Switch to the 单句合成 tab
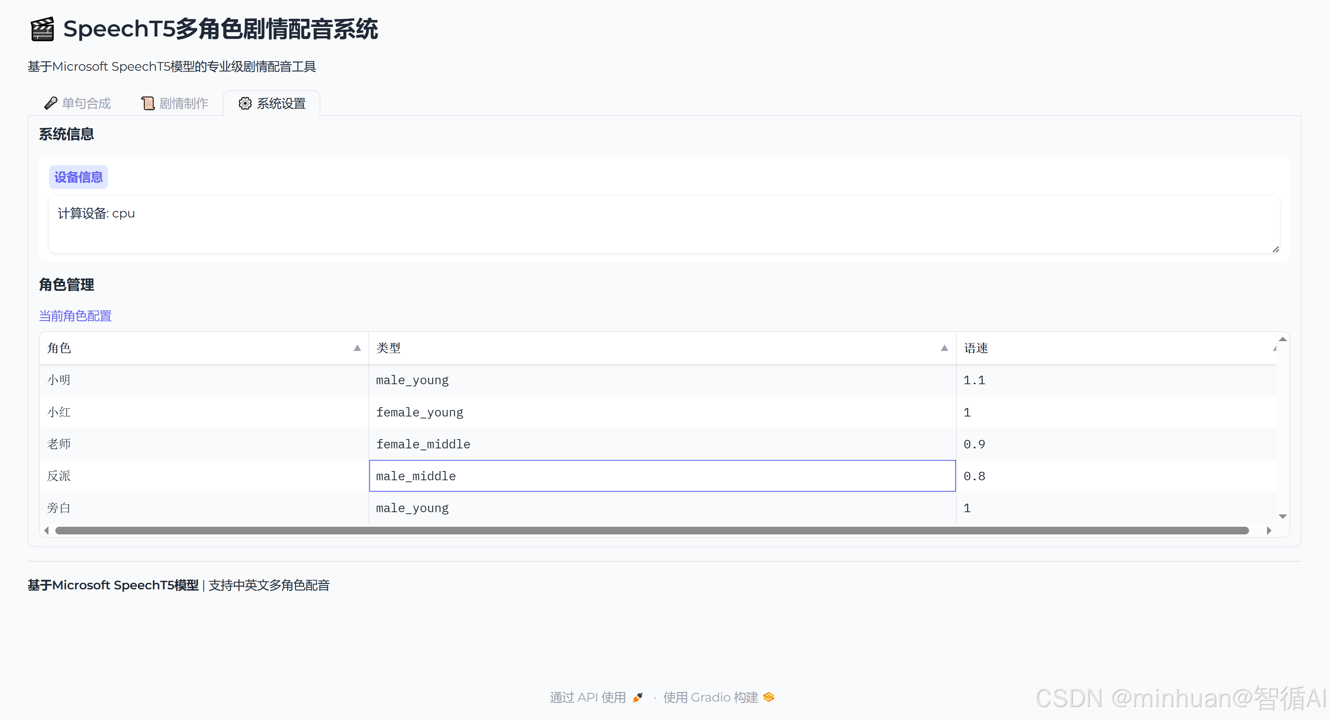 pyautogui.click(x=86, y=104)
